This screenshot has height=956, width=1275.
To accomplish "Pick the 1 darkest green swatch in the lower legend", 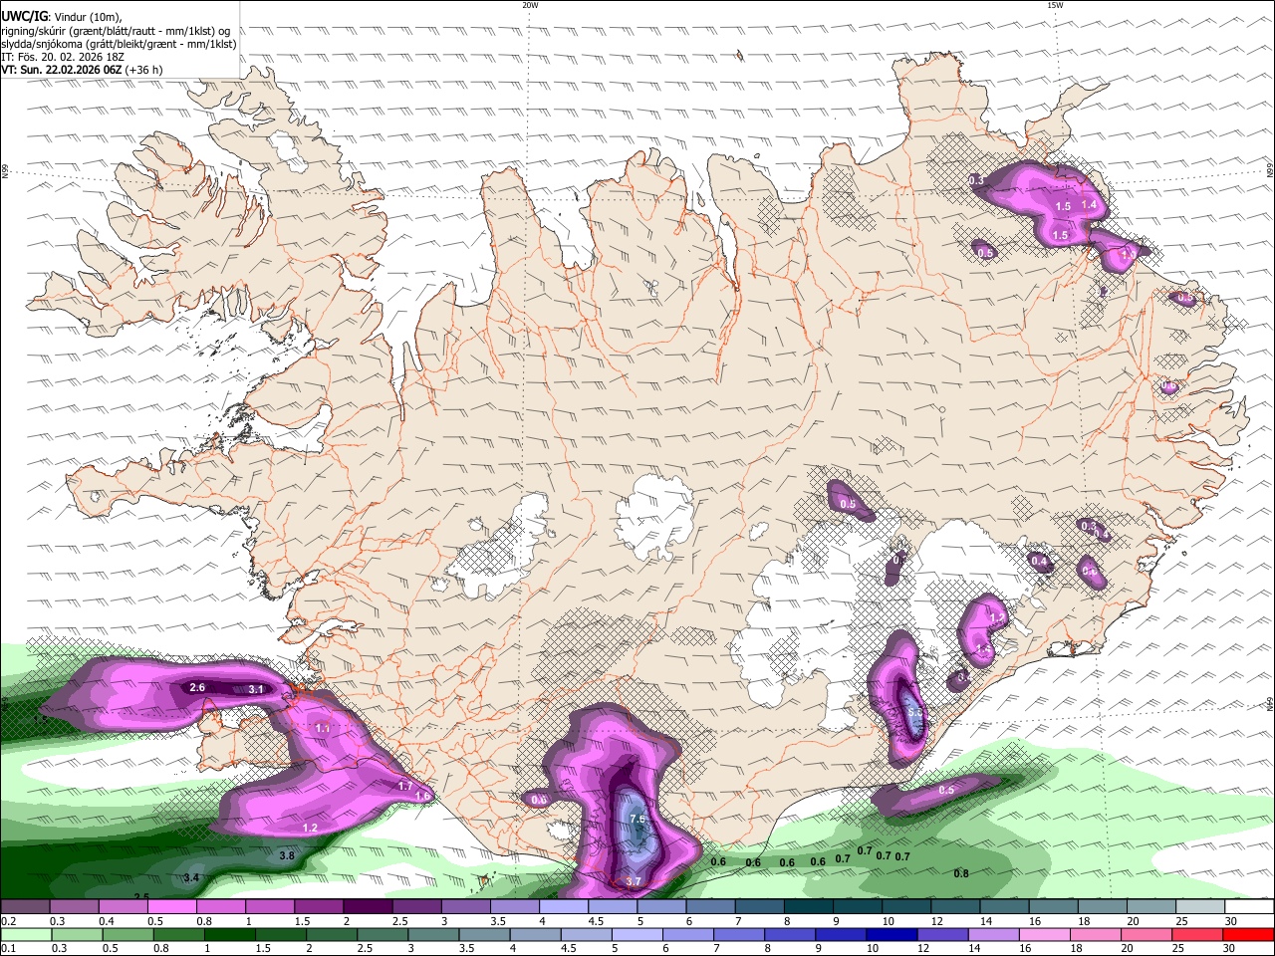I will [x=230, y=934].
